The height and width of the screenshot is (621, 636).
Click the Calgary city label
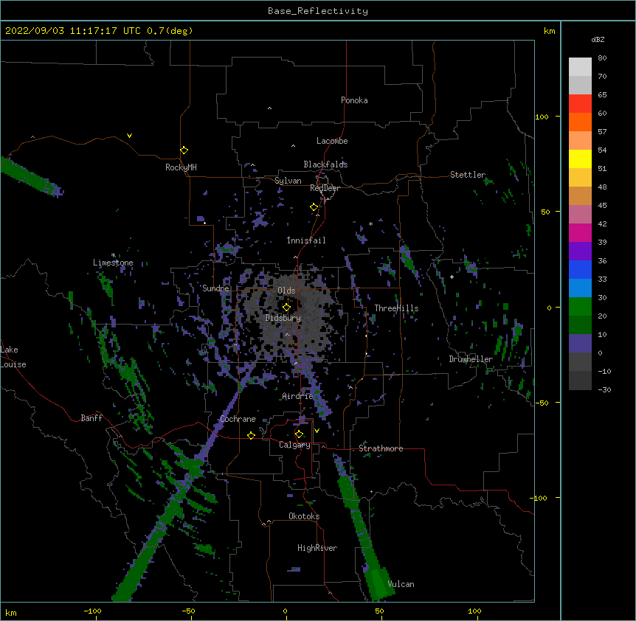pos(294,445)
